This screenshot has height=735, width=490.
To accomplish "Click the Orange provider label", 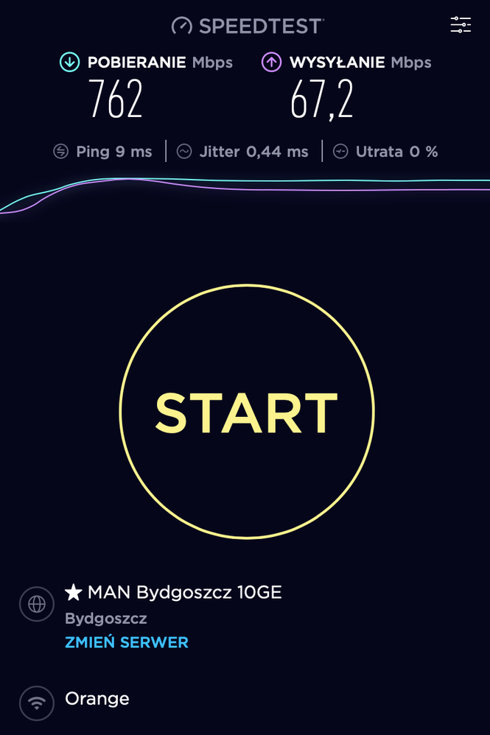I will pos(97,698).
